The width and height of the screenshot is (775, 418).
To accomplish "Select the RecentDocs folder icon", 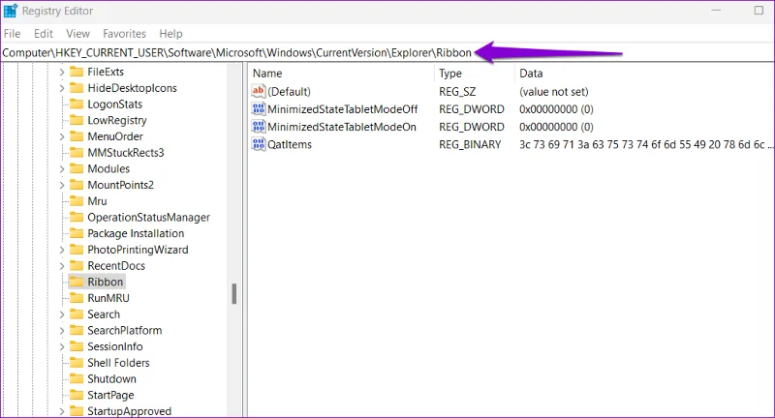I will pyautogui.click(x=77, y=265).
